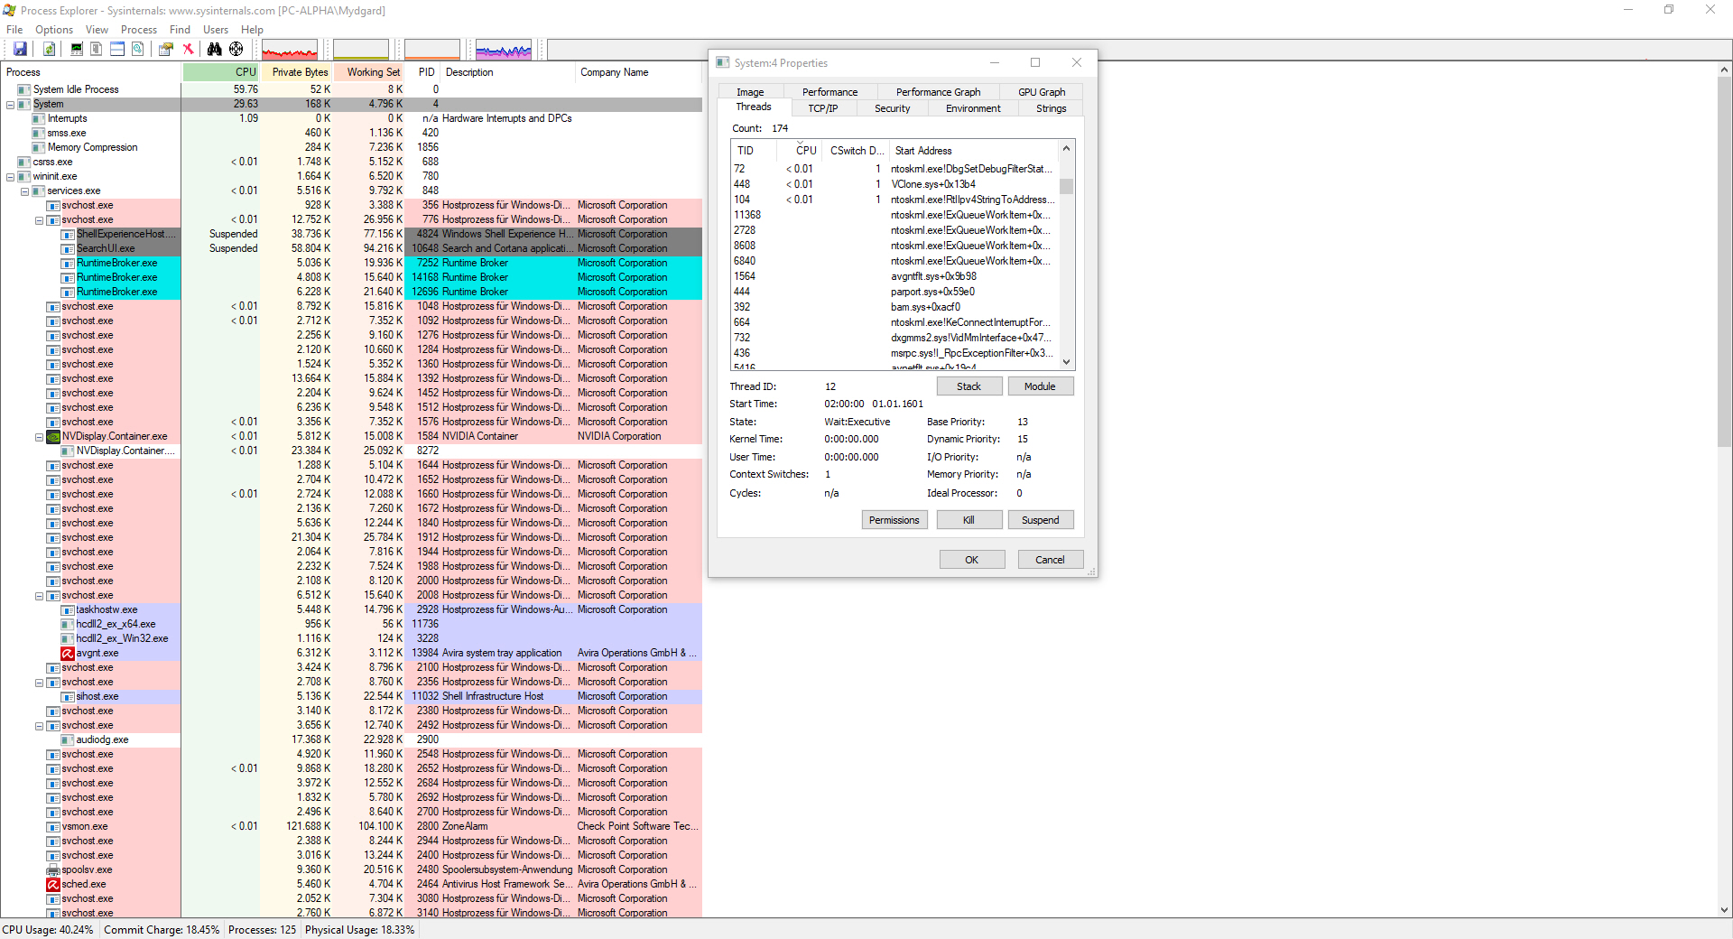1733x939 pixels.
Task: Collapse the wininit.exe tree node
Action: [10, 176]
